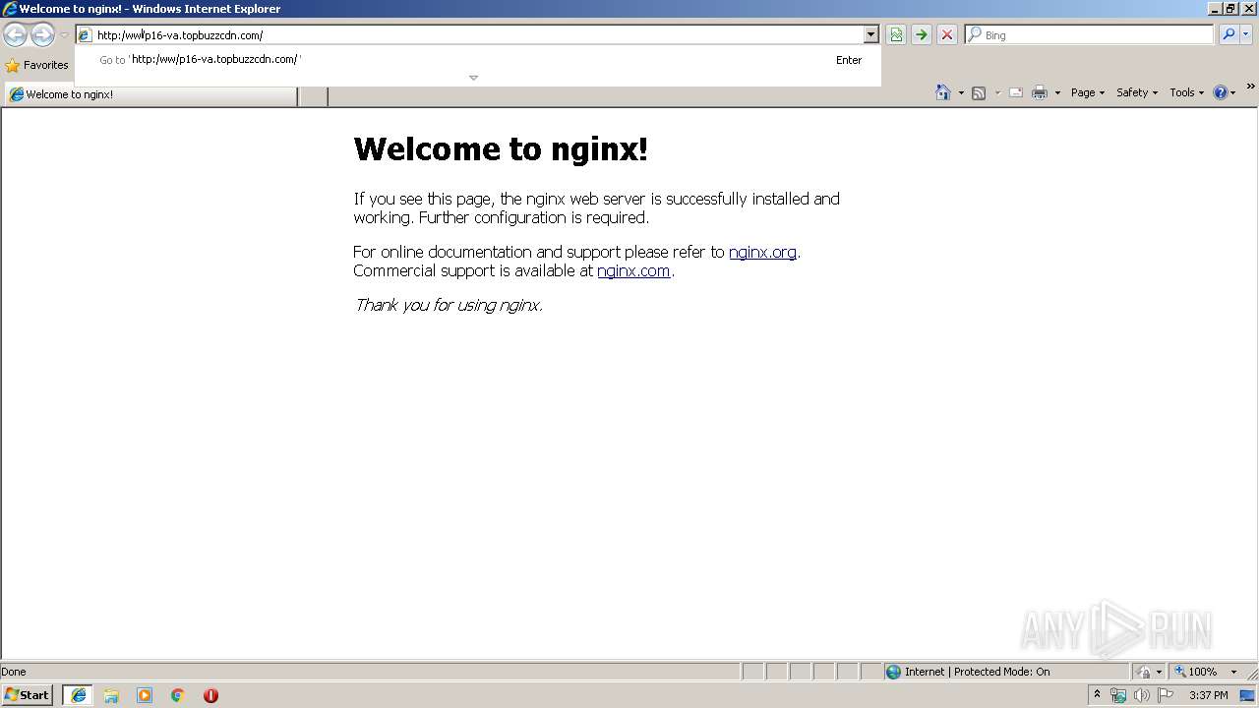Click the Search magnifier button
The image size is (1259, 708).
tap(1229, 34)
